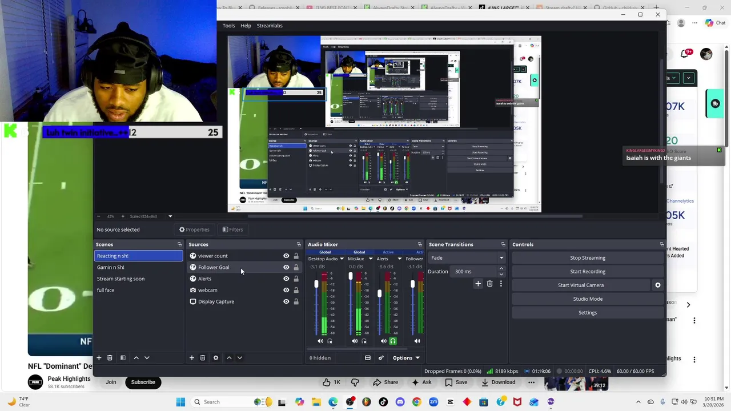The image size is (731, 411).
Task: Hide Display Capture source eye icon
Action: (286, 301)
